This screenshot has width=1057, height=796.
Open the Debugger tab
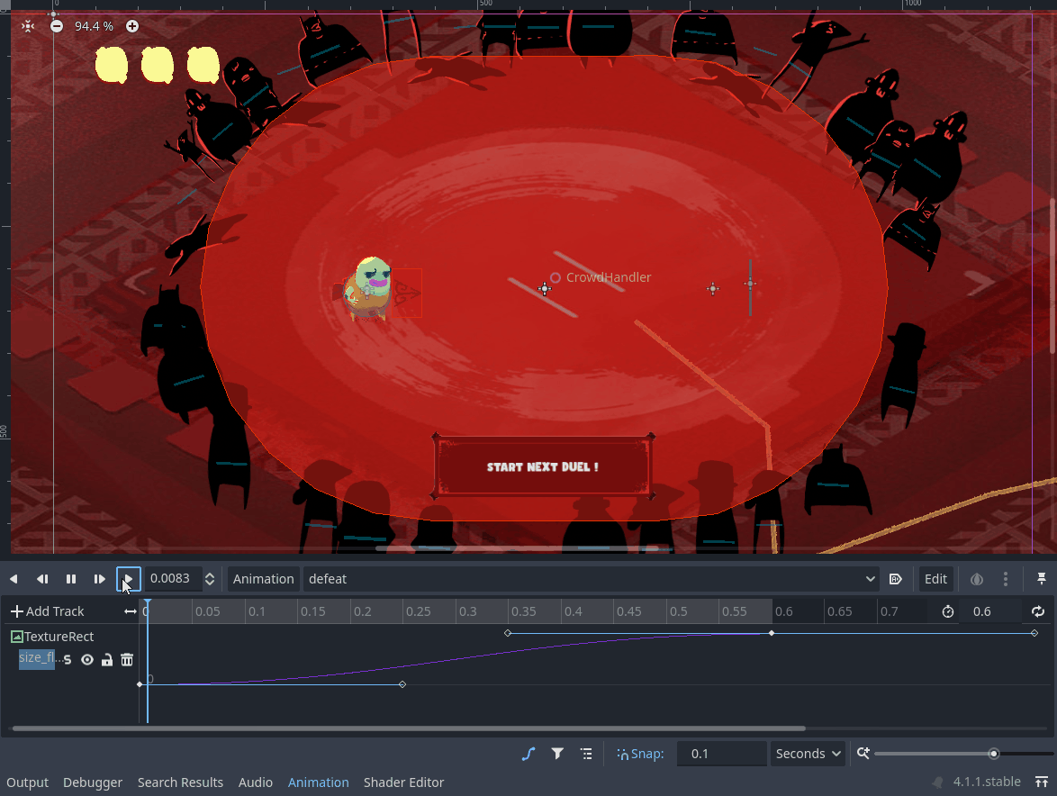coord(93,782)
